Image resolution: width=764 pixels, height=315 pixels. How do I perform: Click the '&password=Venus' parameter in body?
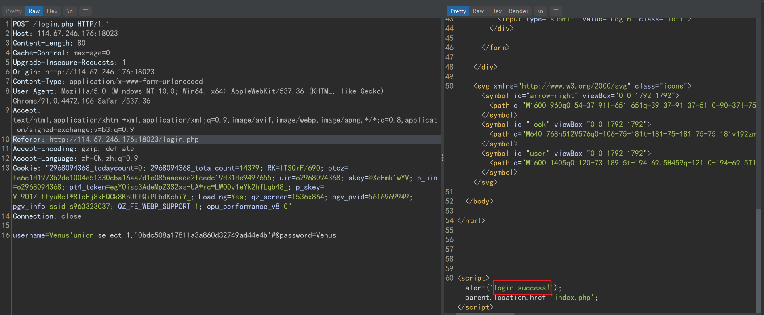[x=306, y=235]
